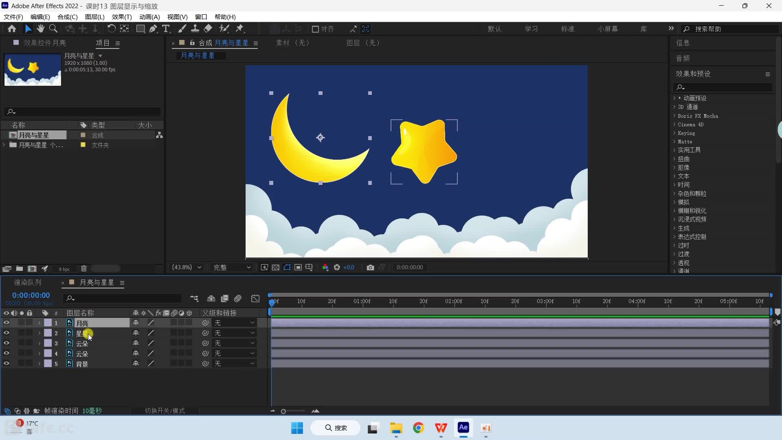Viewport: 782px width, 440px height.
Task: Select the Rotation tool
Action: (x=111, y=29)
